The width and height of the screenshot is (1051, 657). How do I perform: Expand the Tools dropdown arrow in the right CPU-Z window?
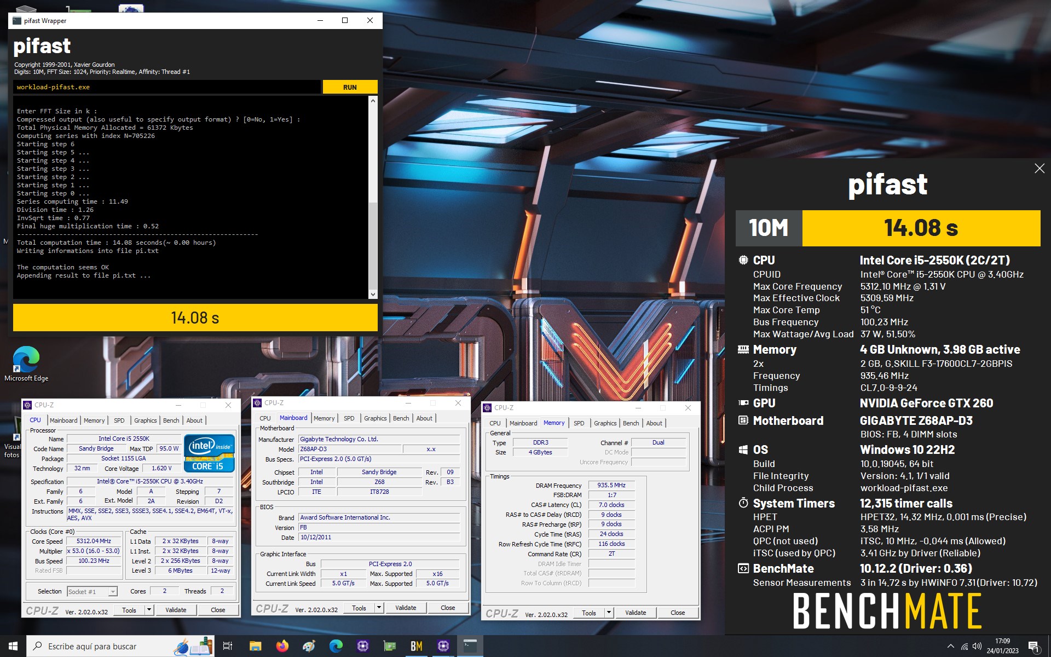(x=608, y=613)
